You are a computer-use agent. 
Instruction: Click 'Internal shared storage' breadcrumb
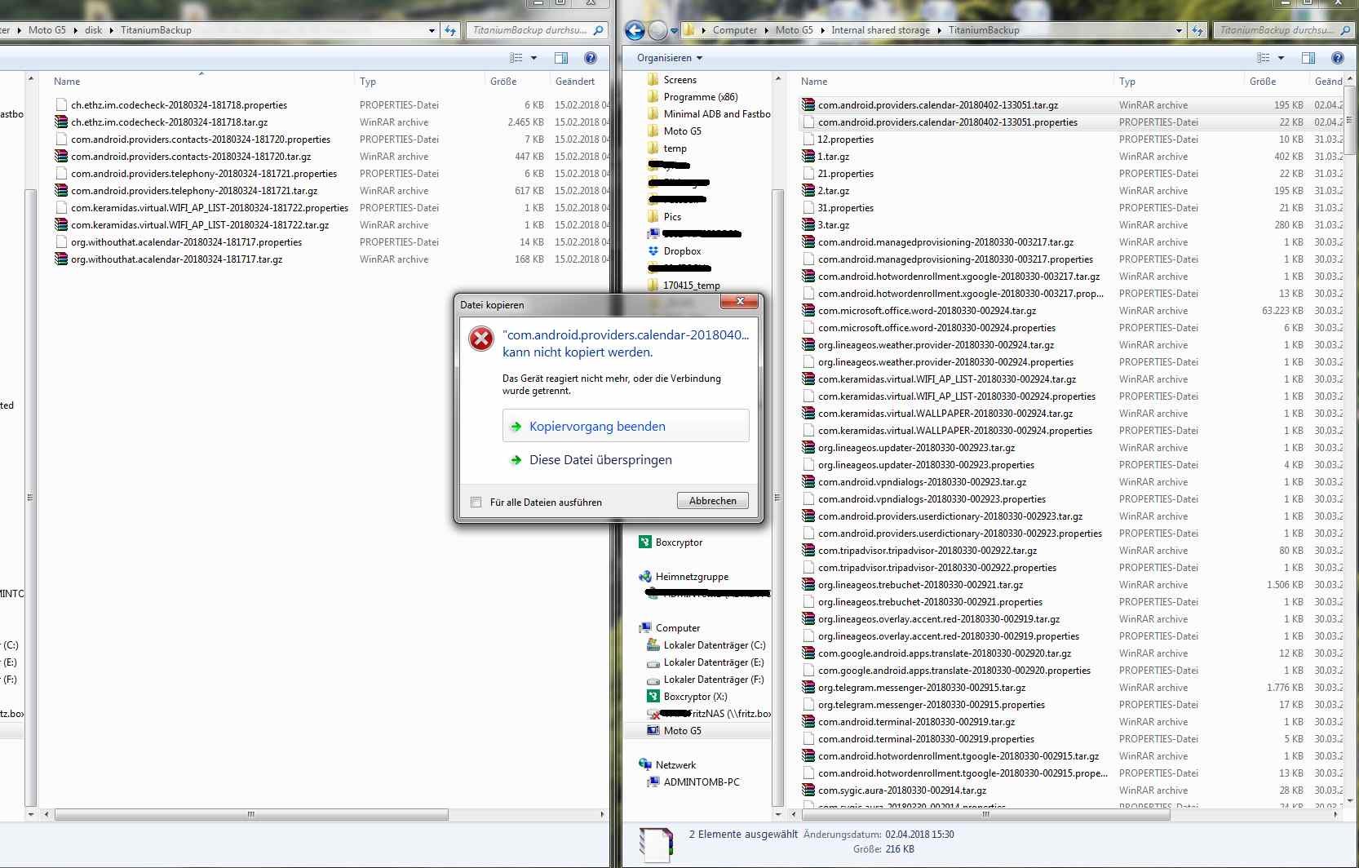tap(880, 30)
